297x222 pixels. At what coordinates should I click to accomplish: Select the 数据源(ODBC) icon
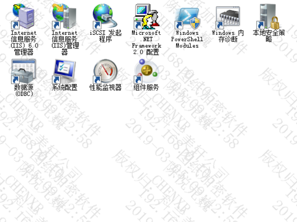tap(23, 71)
